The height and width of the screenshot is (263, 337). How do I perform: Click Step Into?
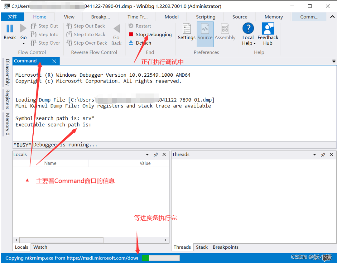45,34
